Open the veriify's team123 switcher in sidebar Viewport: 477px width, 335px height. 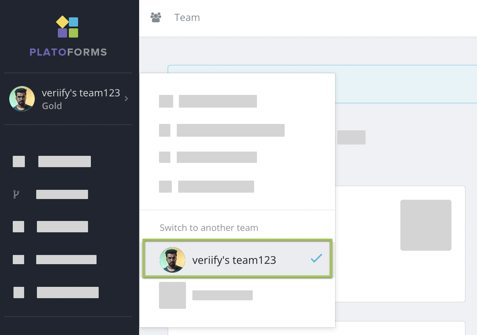[x=81, y=93]
